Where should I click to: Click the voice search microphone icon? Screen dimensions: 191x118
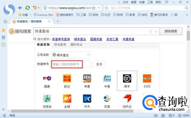(151, 32)
